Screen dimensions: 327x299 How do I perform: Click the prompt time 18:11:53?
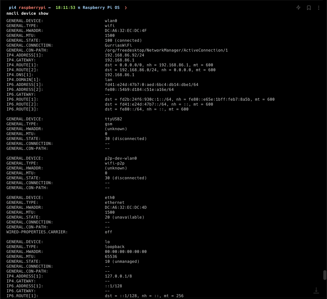(x=65, y=8)
